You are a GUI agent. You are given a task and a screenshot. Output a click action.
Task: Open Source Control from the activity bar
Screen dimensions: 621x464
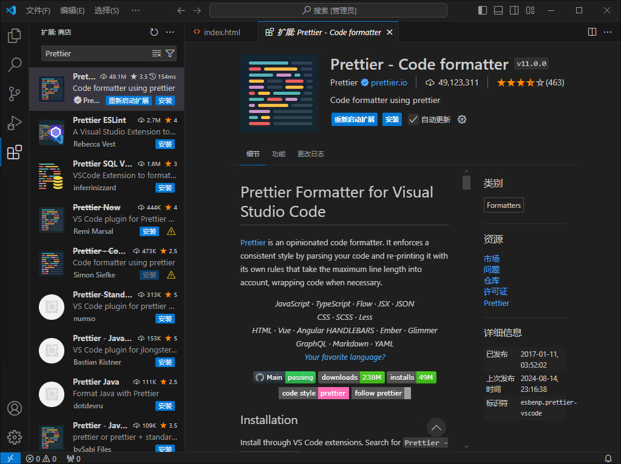15,94
